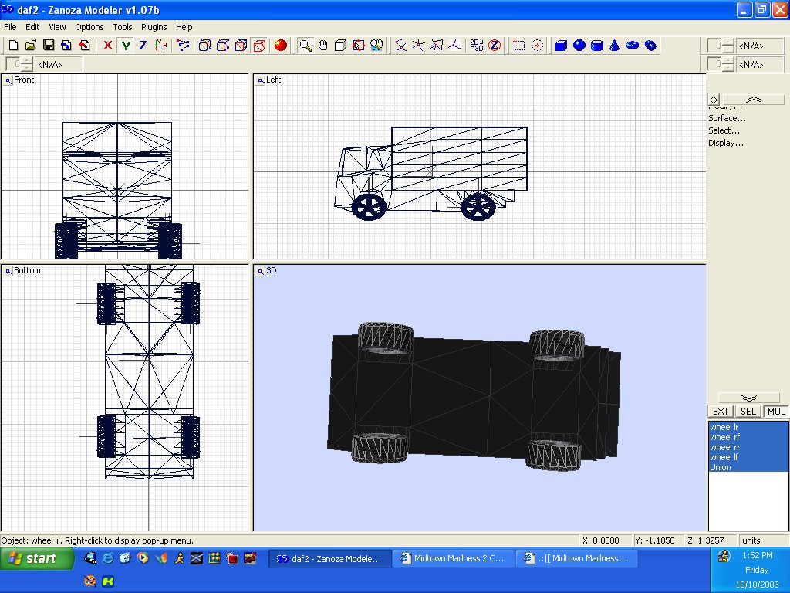
Task: Toggle the MUL multi-select mode button
Action: (x=775, y=412)
